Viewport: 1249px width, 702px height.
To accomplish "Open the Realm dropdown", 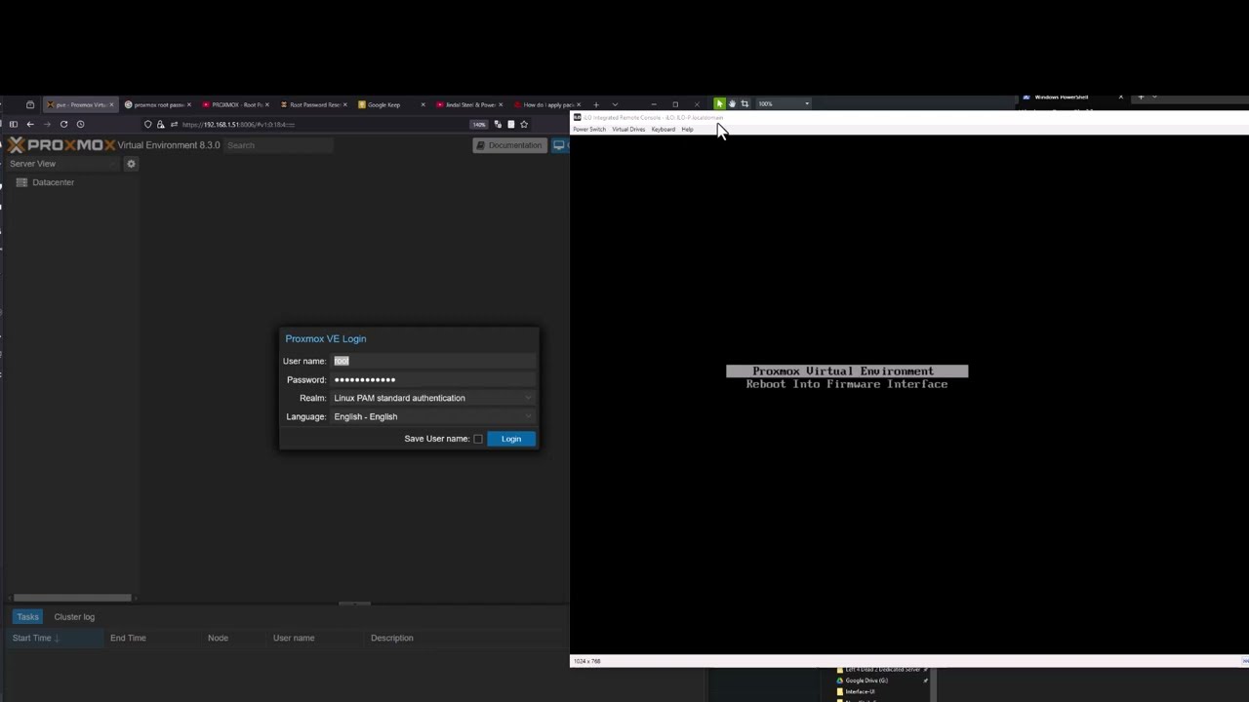I will [x=433, y=398].
